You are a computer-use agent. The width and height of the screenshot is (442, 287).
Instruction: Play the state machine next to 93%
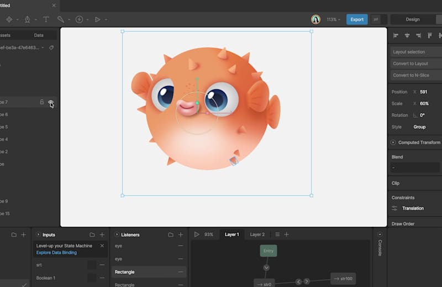(197, 235)
